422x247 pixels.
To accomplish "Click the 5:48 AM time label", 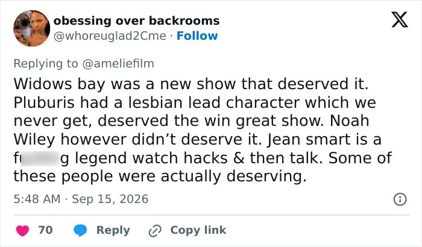I will click(x=37, y=199).
